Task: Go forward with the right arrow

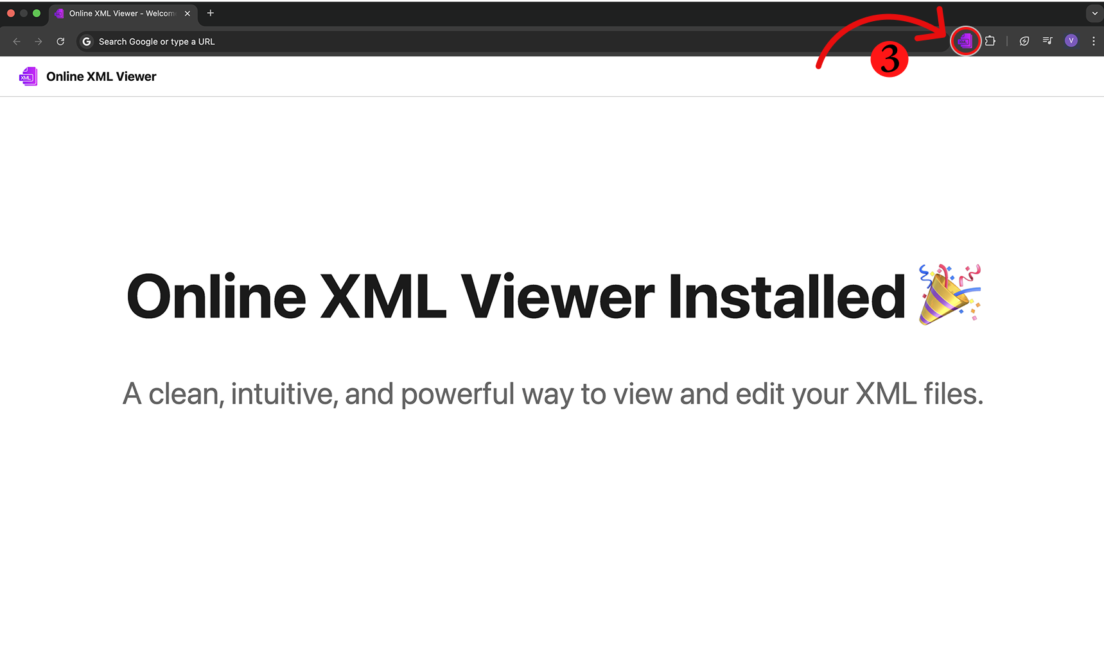Action: 39,42
